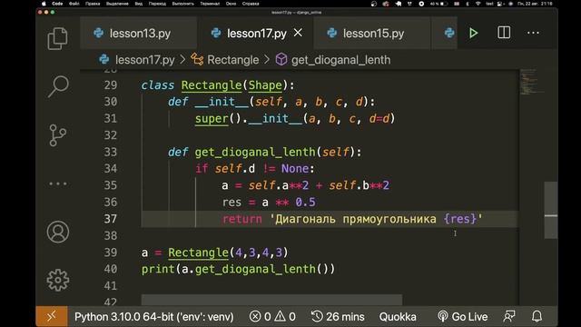
Task: Click line number 37 in gutter
Action: (111, 219)
